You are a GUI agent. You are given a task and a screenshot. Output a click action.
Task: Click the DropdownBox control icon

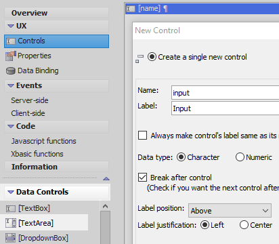(10, 238)
